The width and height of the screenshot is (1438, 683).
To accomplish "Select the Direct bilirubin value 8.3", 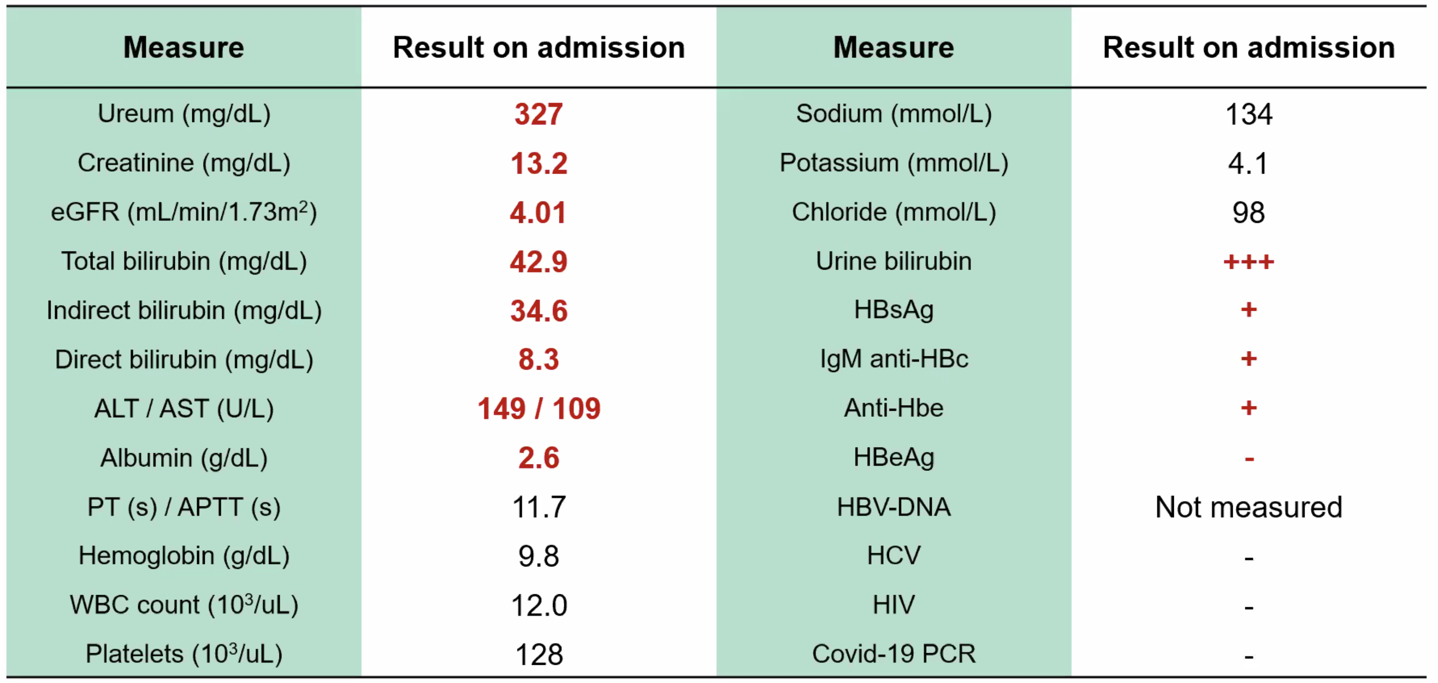I will [538, 359].
